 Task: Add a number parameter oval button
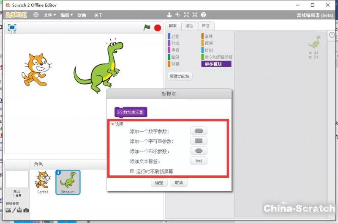[x=199, y=131]
